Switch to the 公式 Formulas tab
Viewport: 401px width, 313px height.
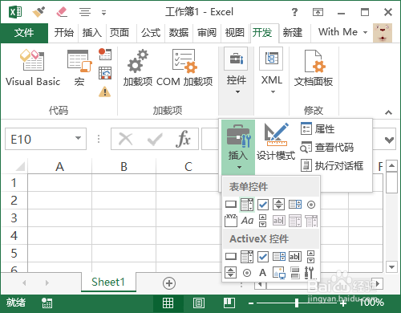[151, 33]
